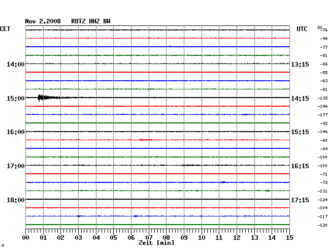Screen dimensions: 330x251
Task: Click the "13:15" UTC time label
Action: click(x=300, y=65)
